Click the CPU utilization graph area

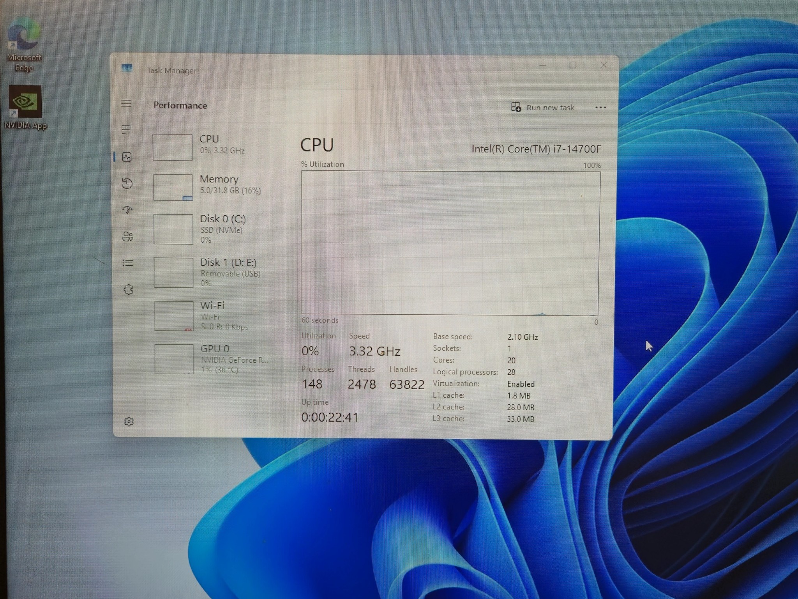pos(450,243)
